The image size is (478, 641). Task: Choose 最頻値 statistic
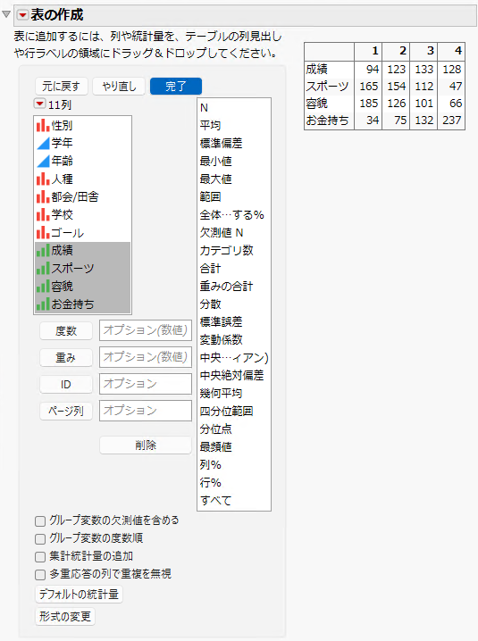tap(215, 446)
